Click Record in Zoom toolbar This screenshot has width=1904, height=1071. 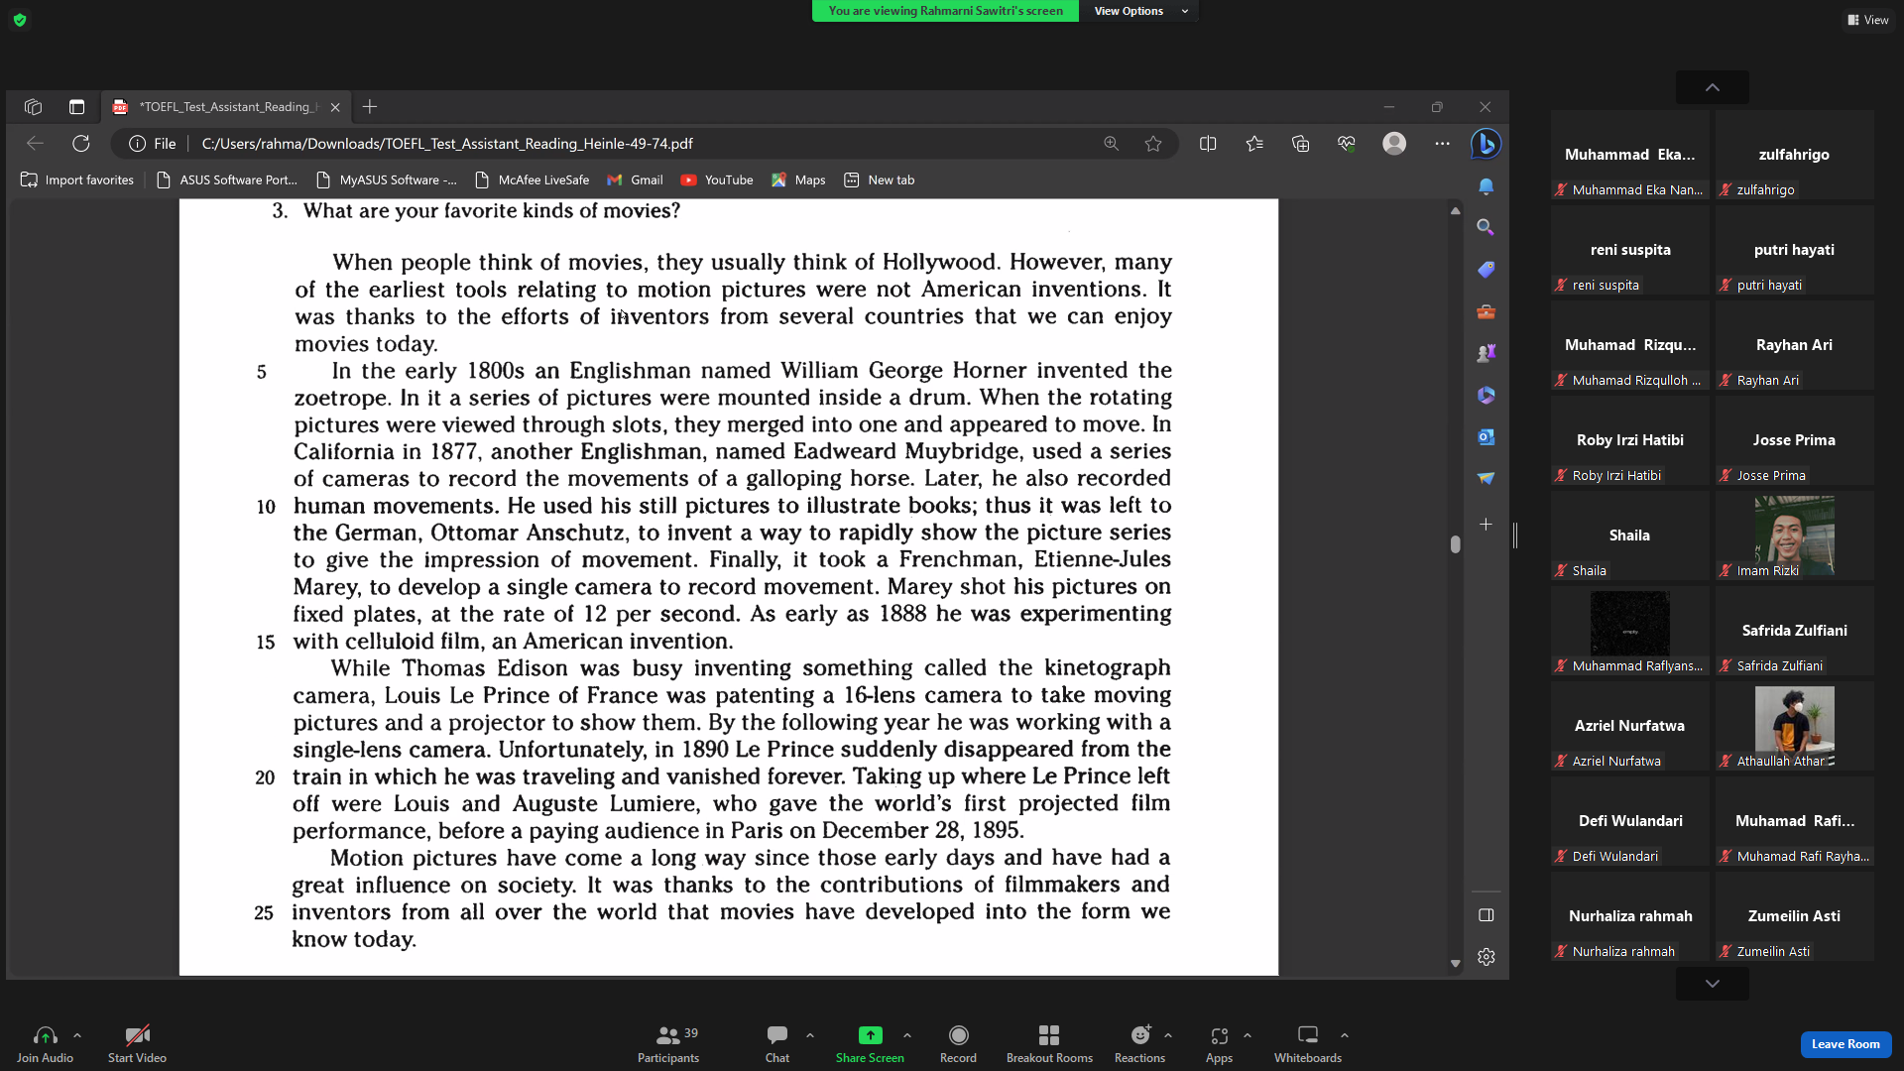click(x=958, y=1044)
